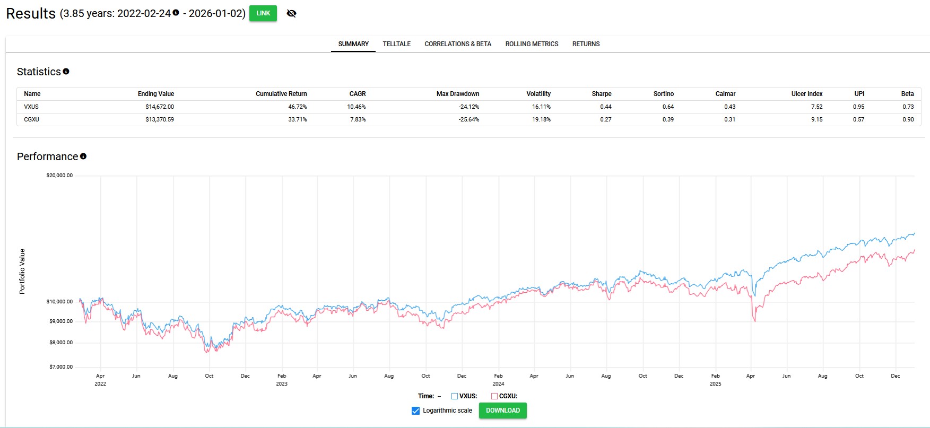The width and height of the screenshot is (930, 428).
Task: Click VXUS ending value $14,672.00
Action: pos(160,107)
